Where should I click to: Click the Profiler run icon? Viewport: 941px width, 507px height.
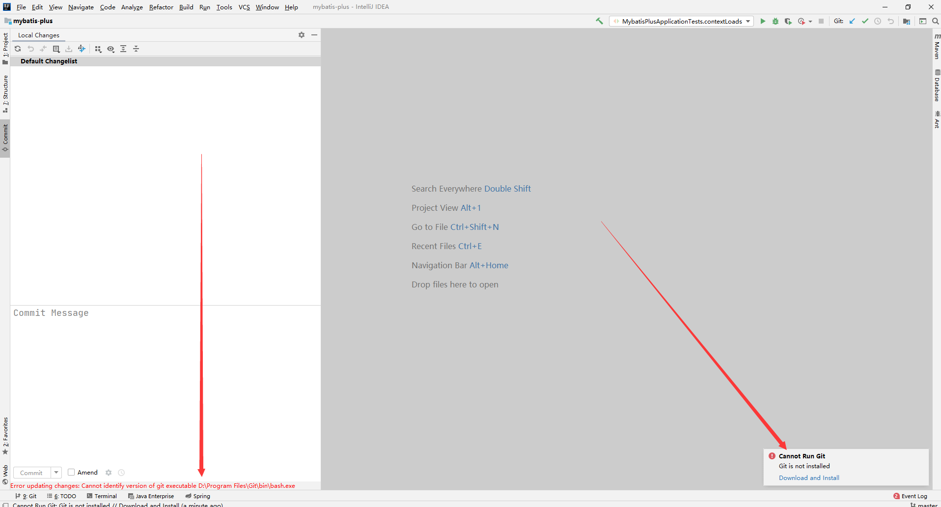click(802, 21)
